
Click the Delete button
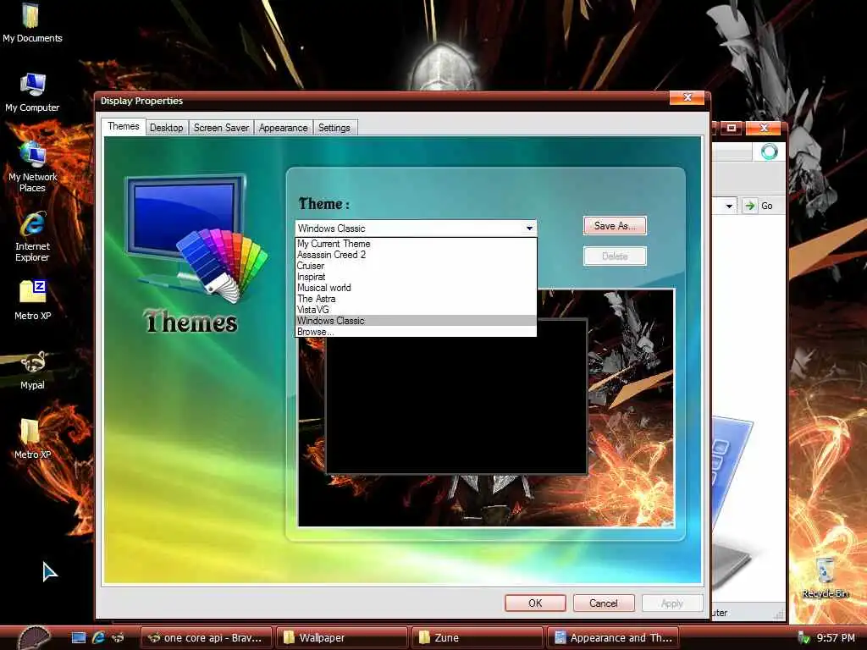pyautogui.click(x=615, y=256)
